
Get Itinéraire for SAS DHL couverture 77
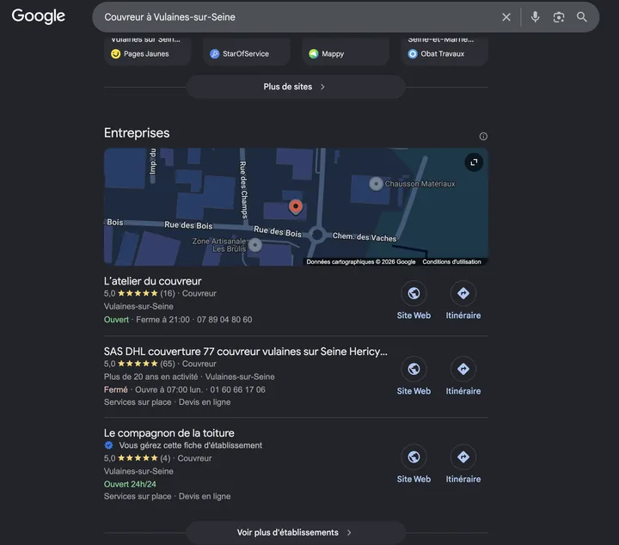463,377
